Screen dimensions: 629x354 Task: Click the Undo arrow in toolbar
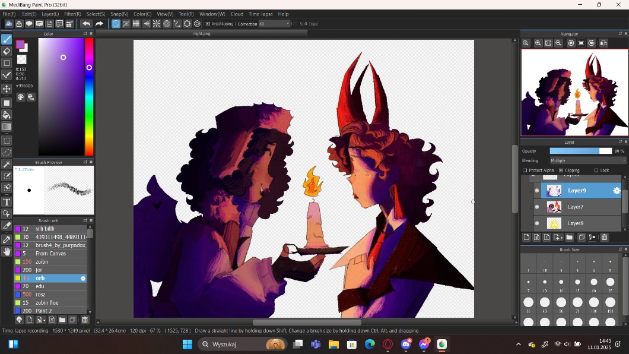87,24
